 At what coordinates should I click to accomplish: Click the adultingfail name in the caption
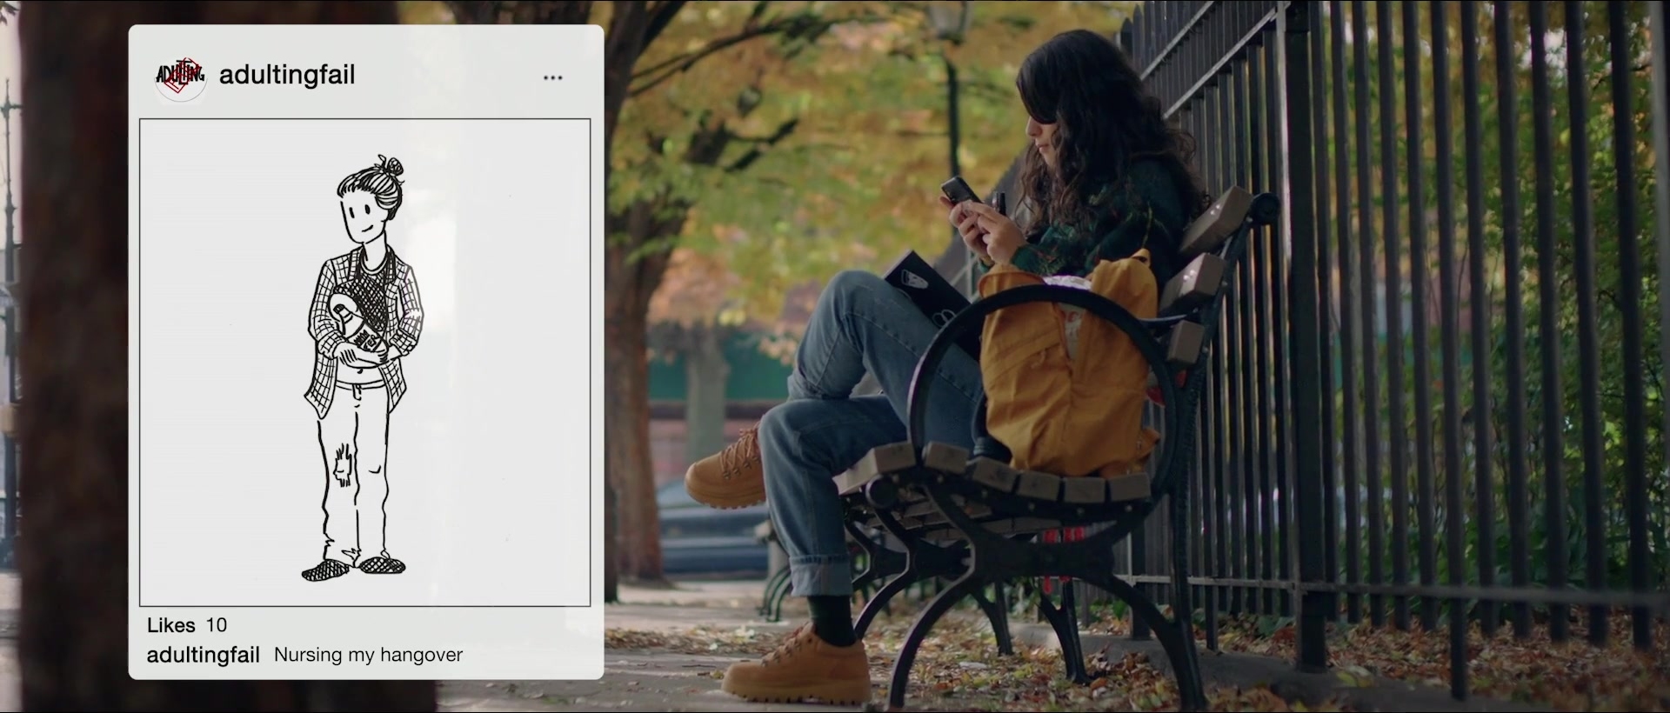tap(204, 655)
